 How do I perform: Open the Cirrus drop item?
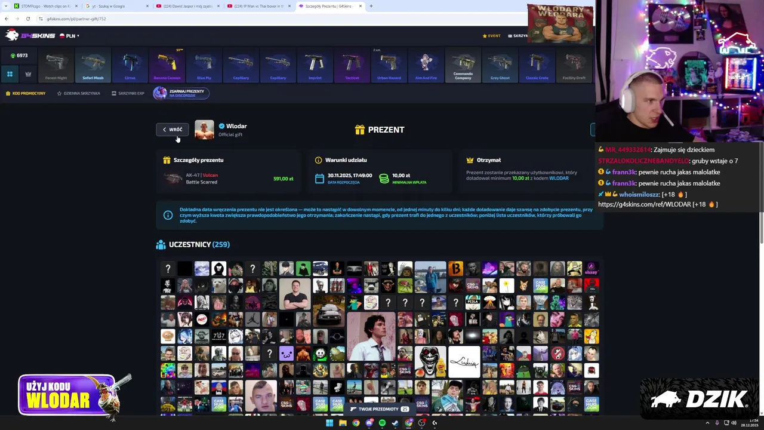130,66
